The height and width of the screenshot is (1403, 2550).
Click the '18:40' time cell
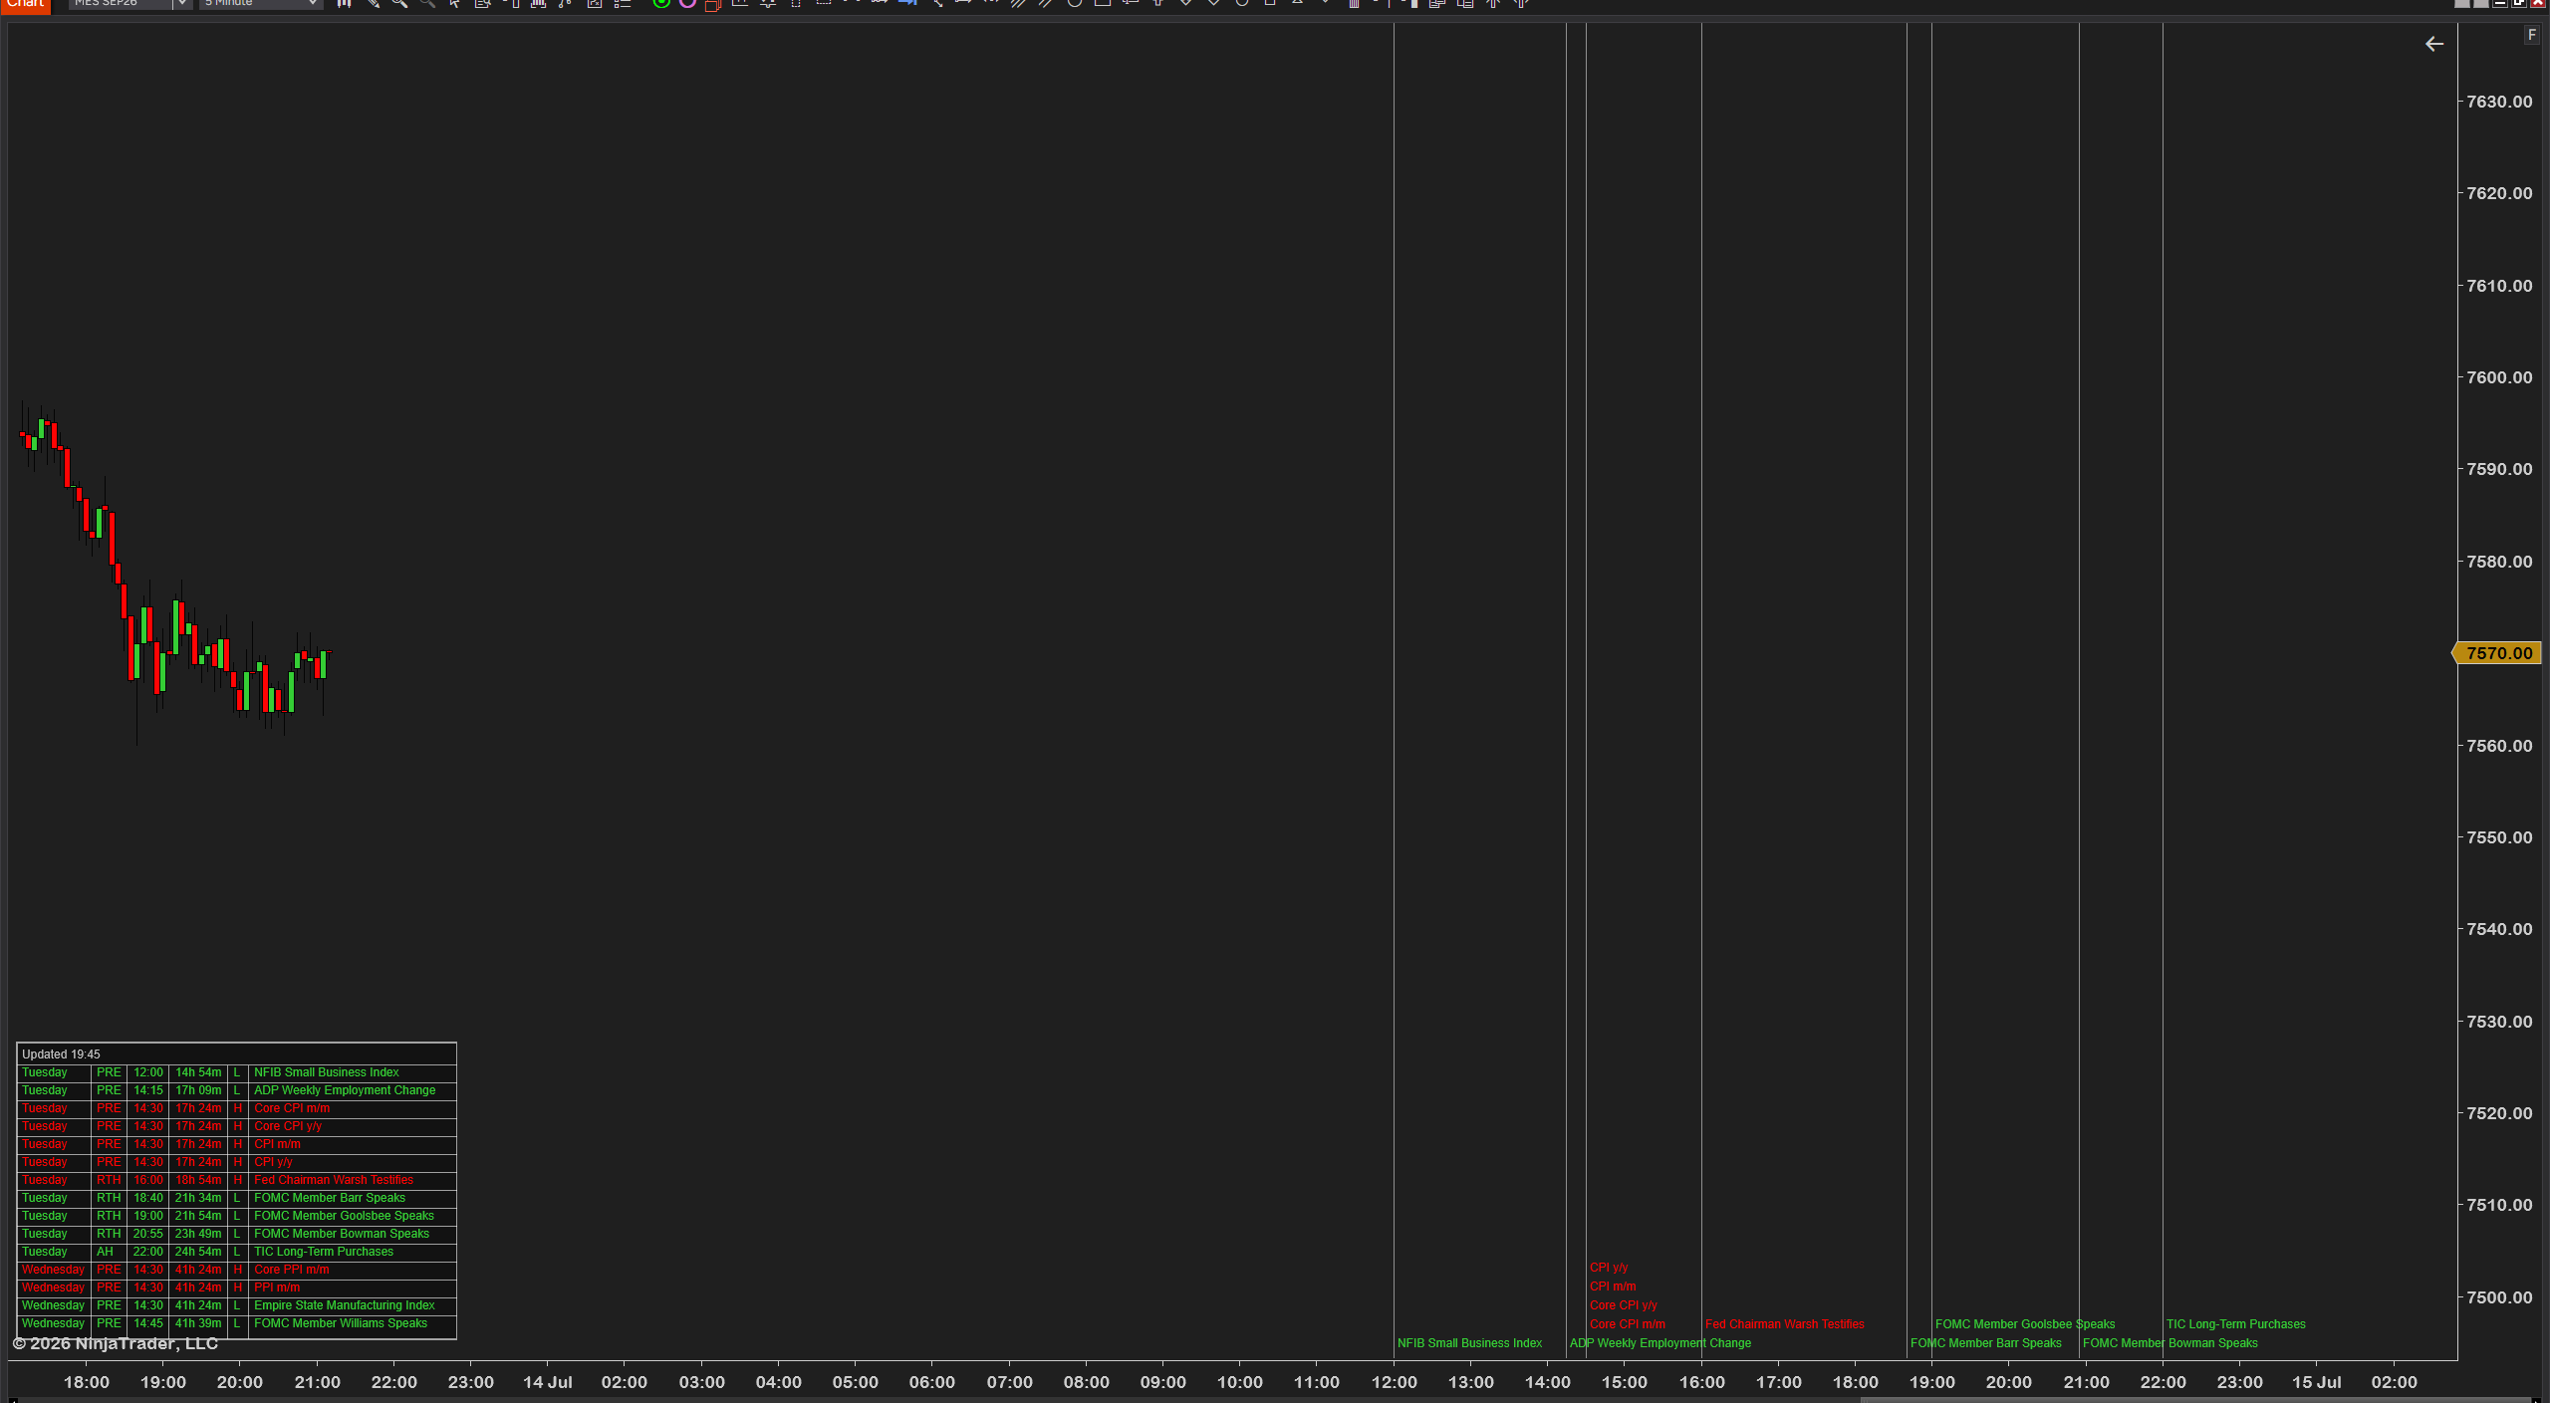point(148,1198)
